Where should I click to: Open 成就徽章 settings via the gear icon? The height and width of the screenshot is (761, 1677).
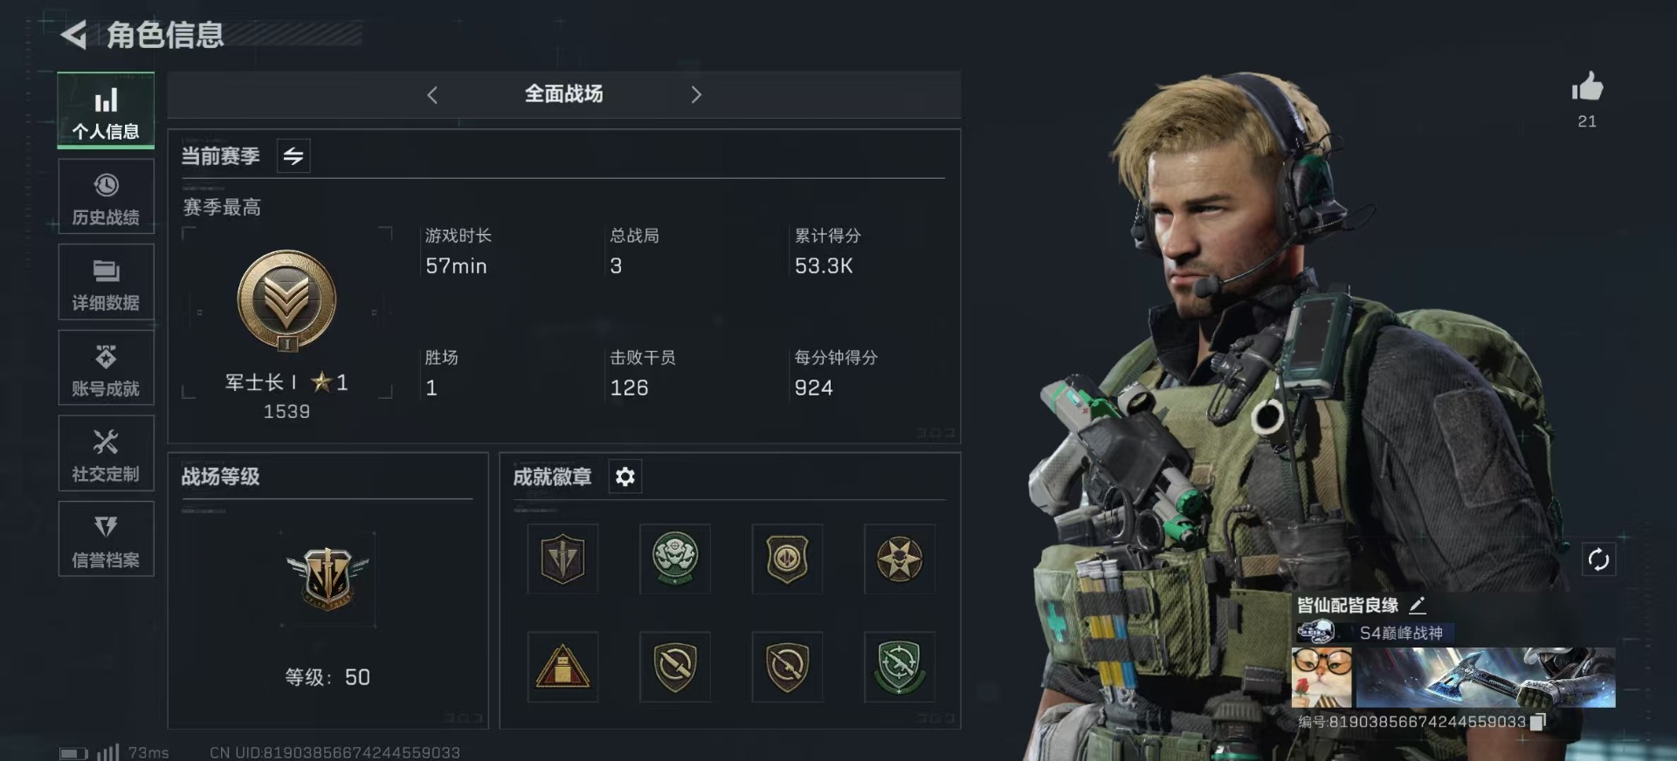[625, 476]
